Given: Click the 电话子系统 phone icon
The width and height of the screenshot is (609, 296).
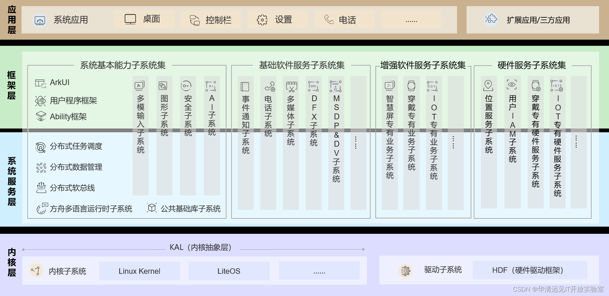Looking at the screenshot, I should (x=269, y=86).
